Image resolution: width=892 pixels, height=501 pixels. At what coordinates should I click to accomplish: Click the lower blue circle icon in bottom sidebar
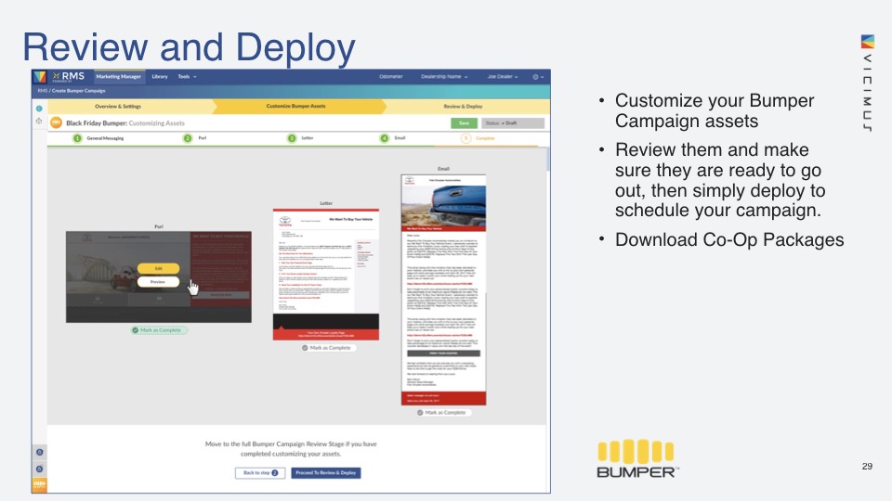click(39, 469)
